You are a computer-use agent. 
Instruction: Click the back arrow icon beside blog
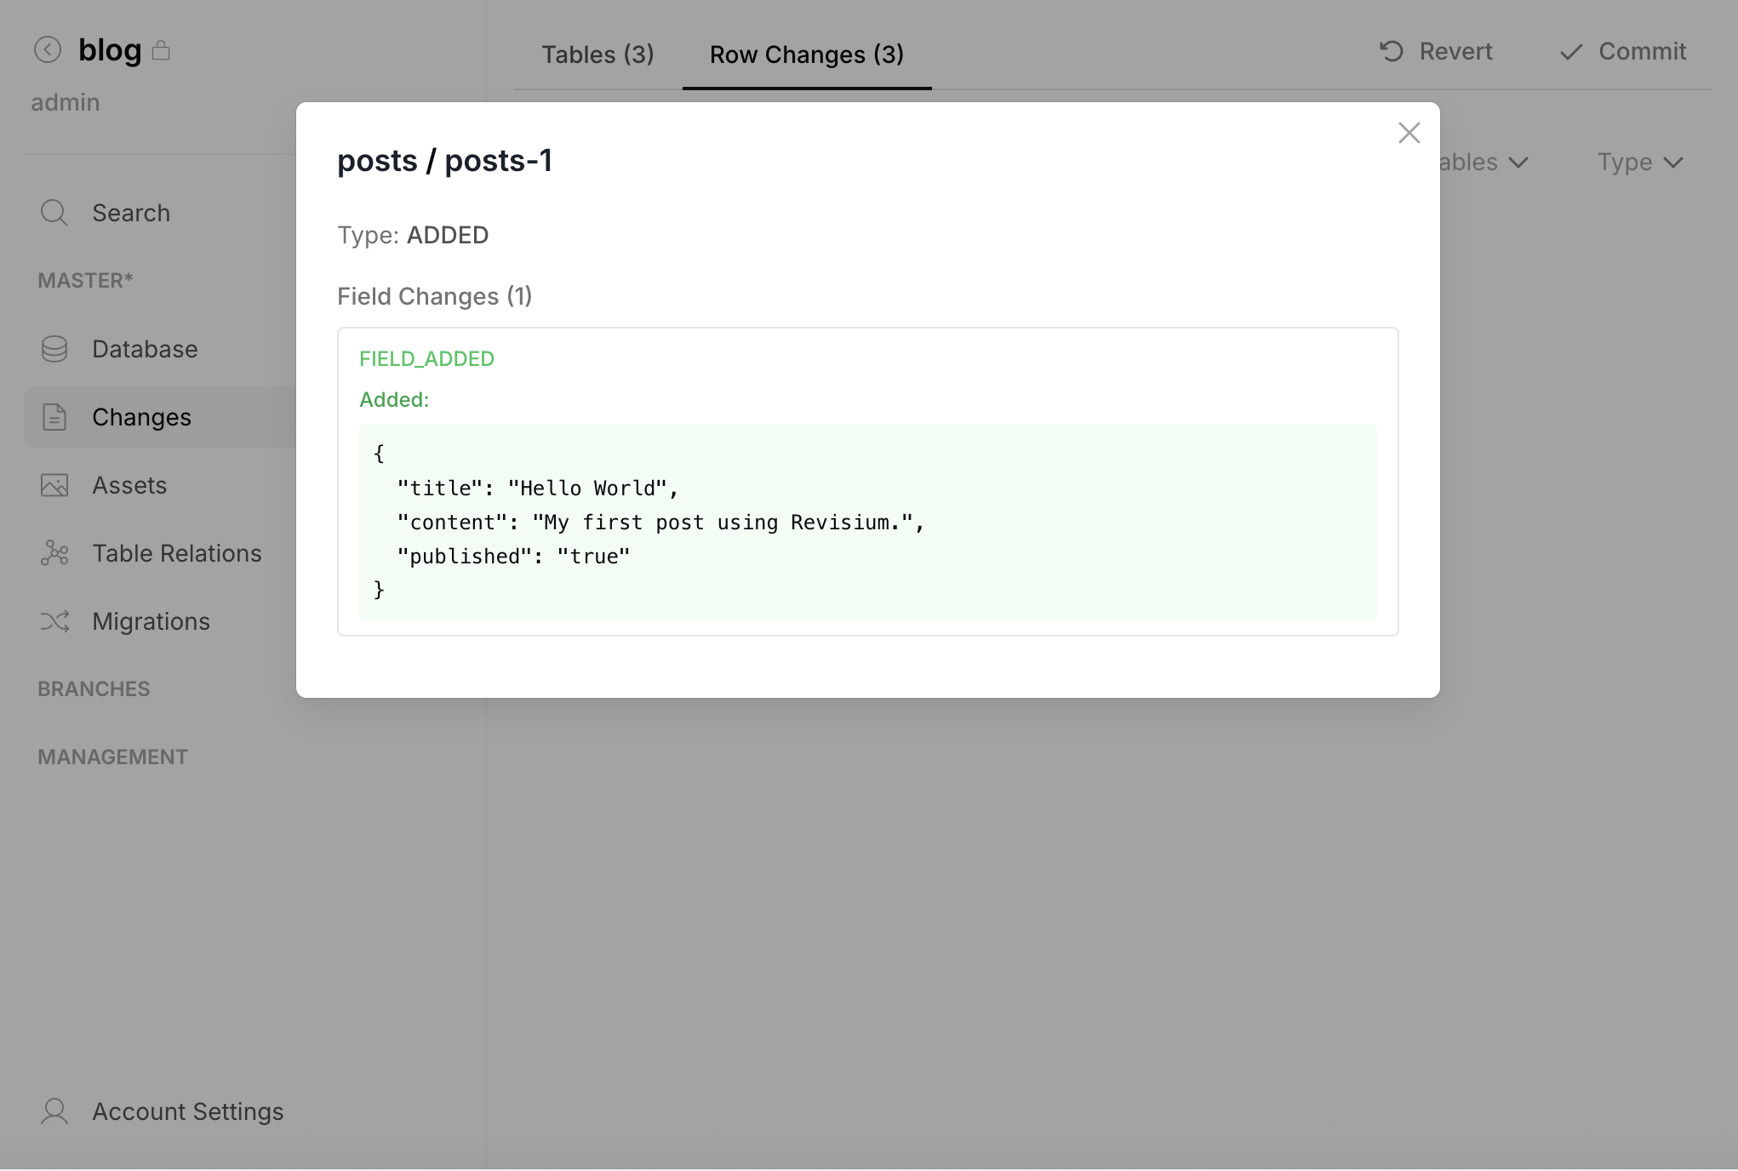(48, 50)
